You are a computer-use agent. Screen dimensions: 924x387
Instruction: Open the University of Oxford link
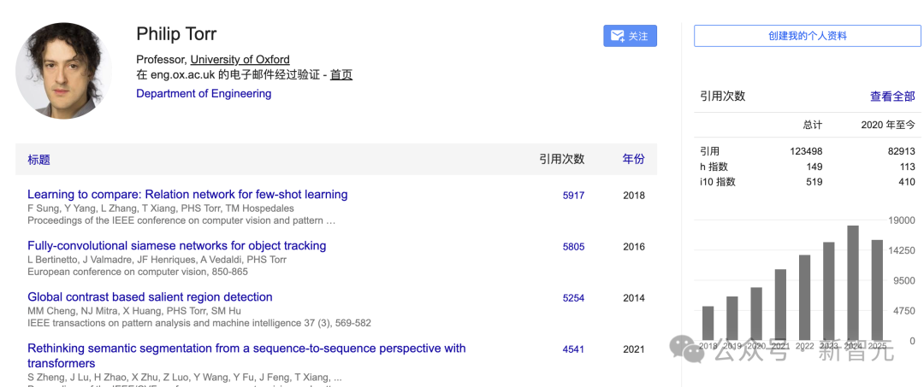coord(240,60)
